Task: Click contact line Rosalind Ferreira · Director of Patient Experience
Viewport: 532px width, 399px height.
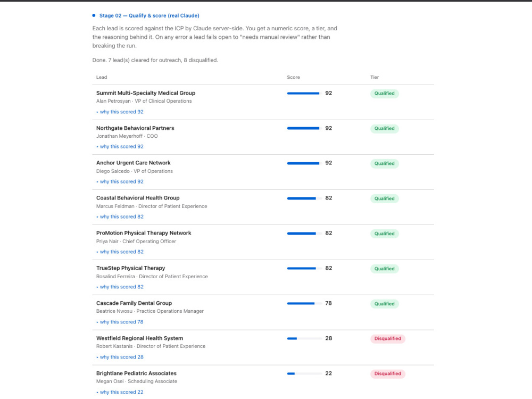Action: 152,277
